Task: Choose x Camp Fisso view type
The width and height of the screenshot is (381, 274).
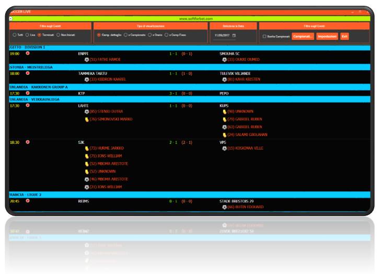Action: pos(166,35)
